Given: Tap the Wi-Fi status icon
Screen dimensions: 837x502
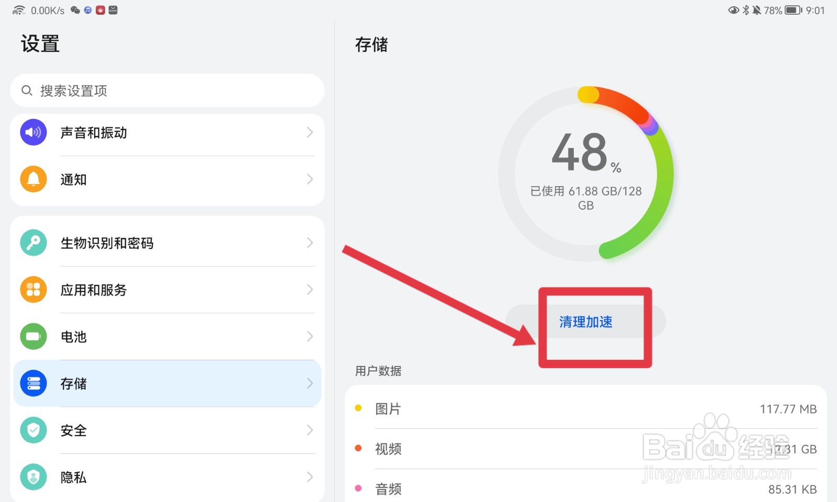Looking at the screenshot, I should pyautogui.click(x=19, y=10).
